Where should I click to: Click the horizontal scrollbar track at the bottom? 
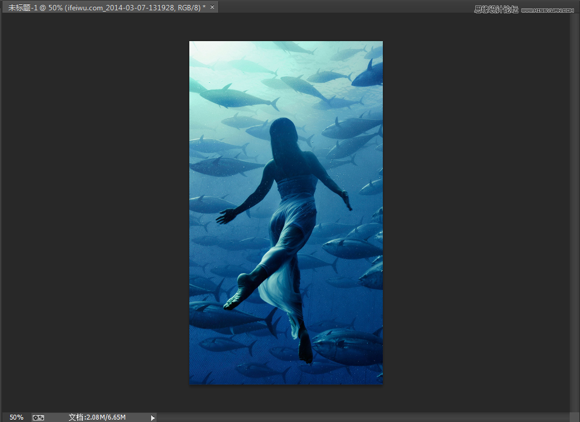click(363, 417)
